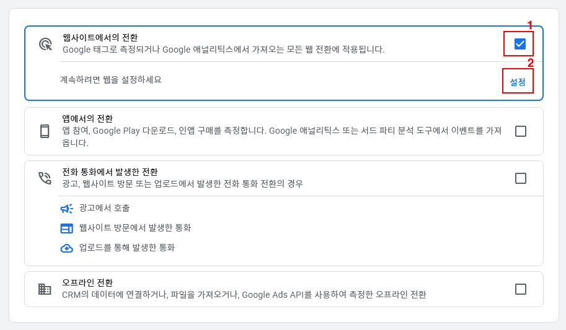Choose the 광고에서 호출 option text
This screenshot has width=566, height=330.
(105, 208)
